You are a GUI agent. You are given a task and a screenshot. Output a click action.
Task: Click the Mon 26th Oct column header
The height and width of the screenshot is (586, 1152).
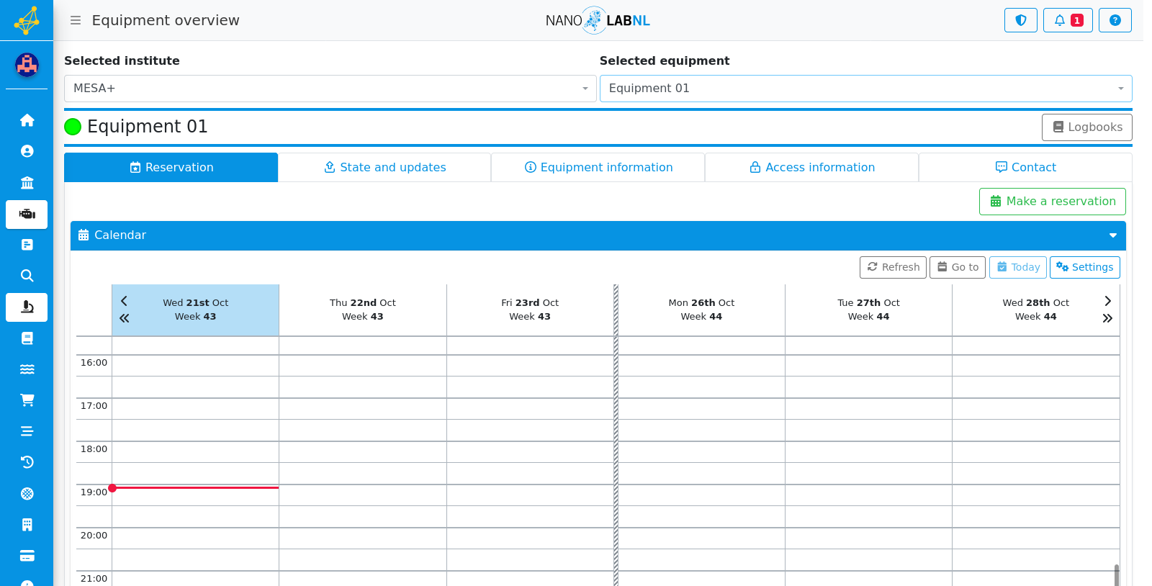coord(701,310)
